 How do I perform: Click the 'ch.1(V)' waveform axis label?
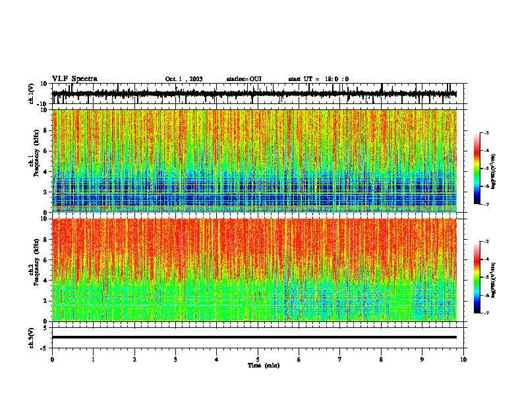[32, 94]
